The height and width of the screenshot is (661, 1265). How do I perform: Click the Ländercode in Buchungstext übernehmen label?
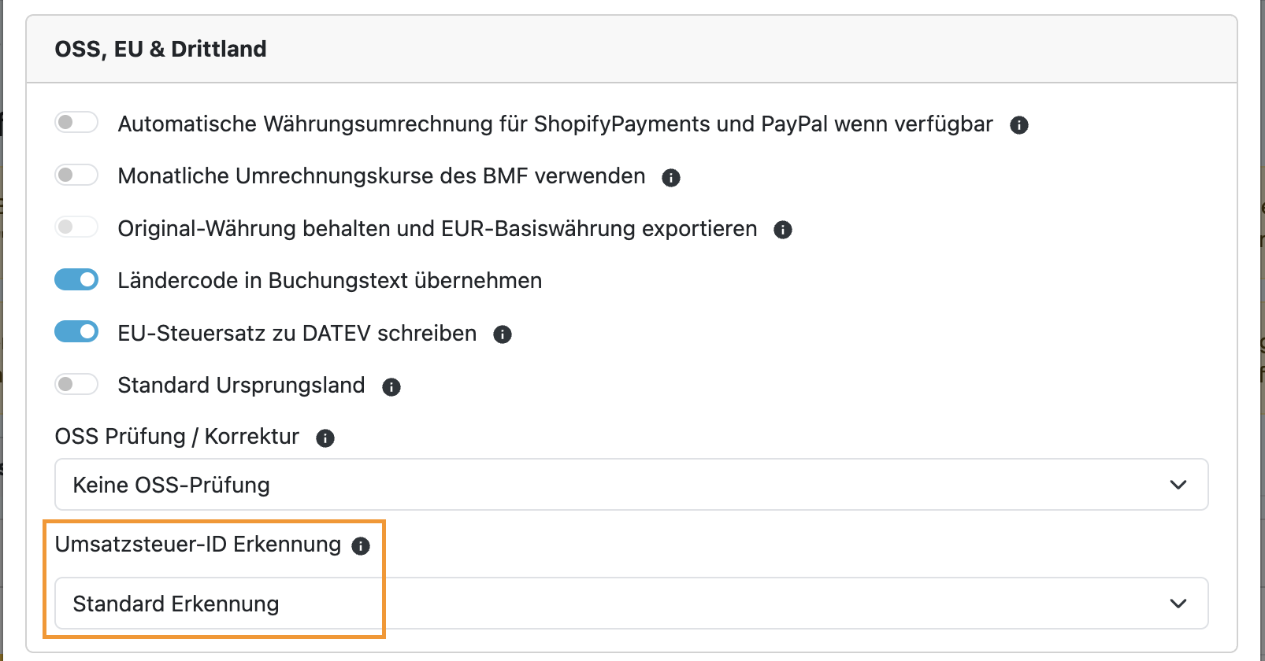(x=330, y=281)
